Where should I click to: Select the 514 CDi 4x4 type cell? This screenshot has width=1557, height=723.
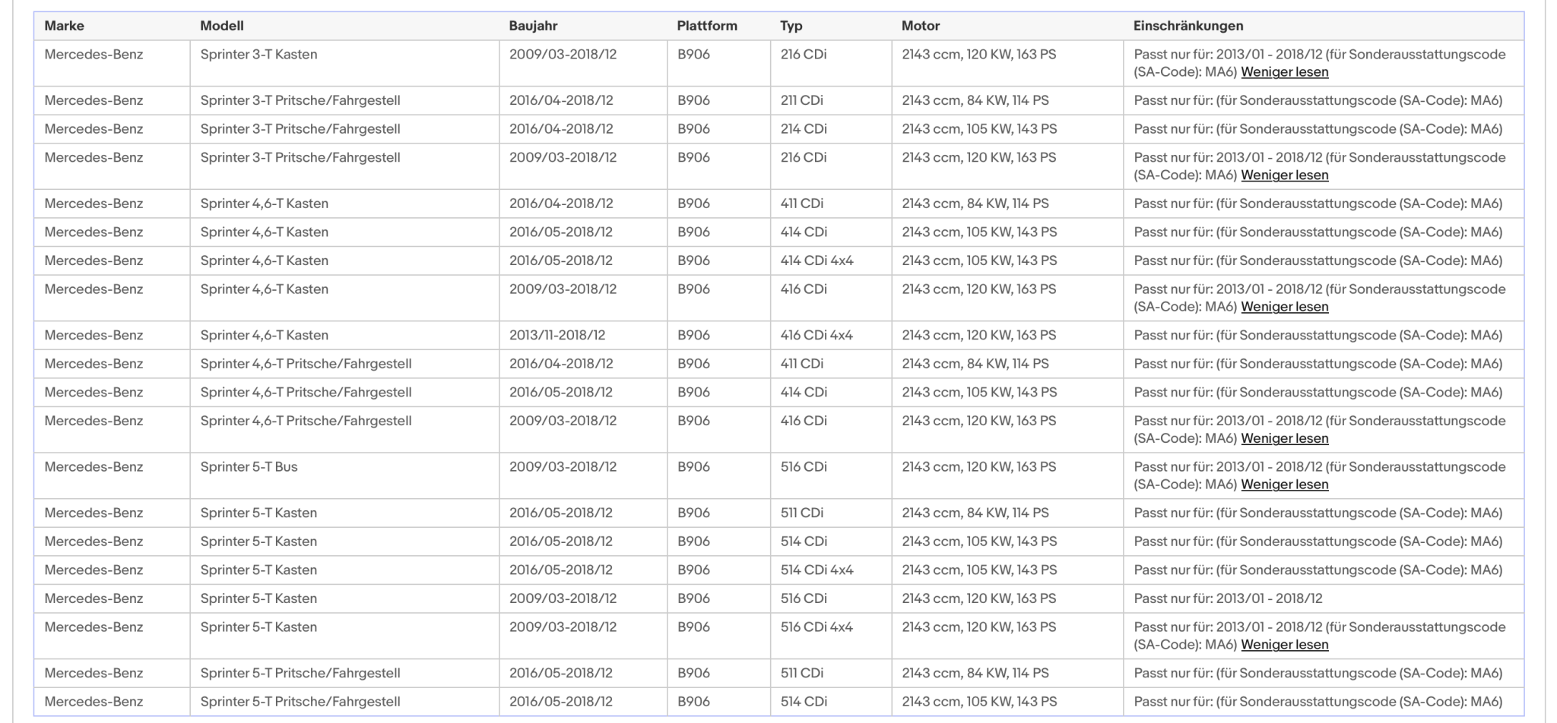pyautogui.click(x=817, y=570)
